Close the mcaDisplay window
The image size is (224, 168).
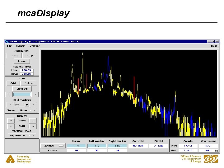click(217, 41)
